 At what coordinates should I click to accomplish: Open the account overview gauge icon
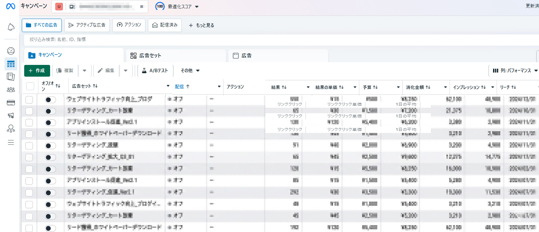pyautogui.click(x=11, y=51)
